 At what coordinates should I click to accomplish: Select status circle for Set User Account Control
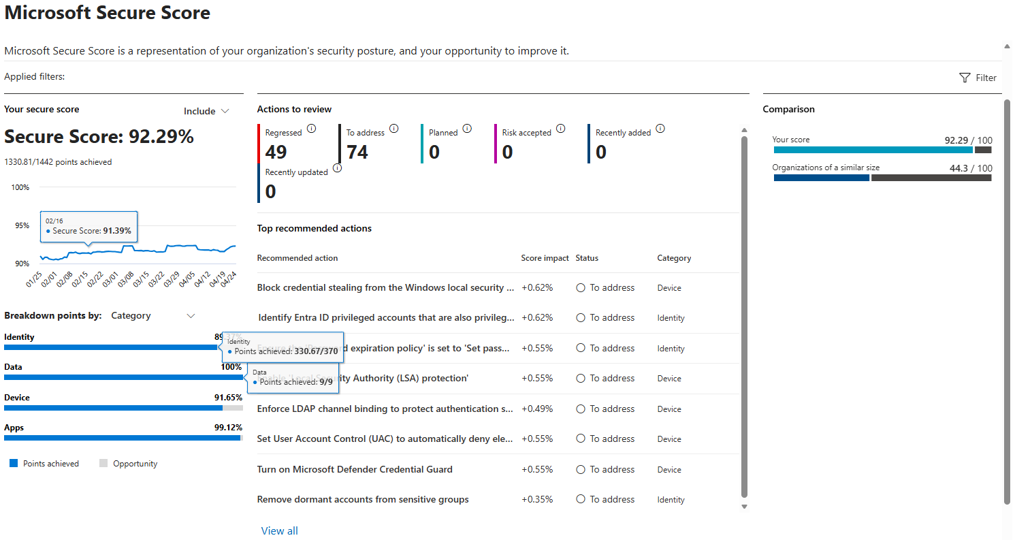click(581, 439)
